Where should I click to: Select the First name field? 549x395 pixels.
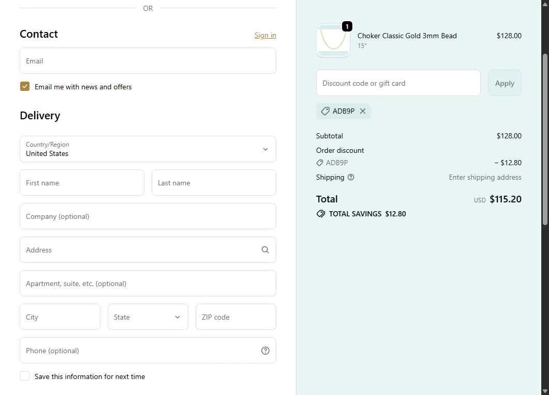pos(82,183)
